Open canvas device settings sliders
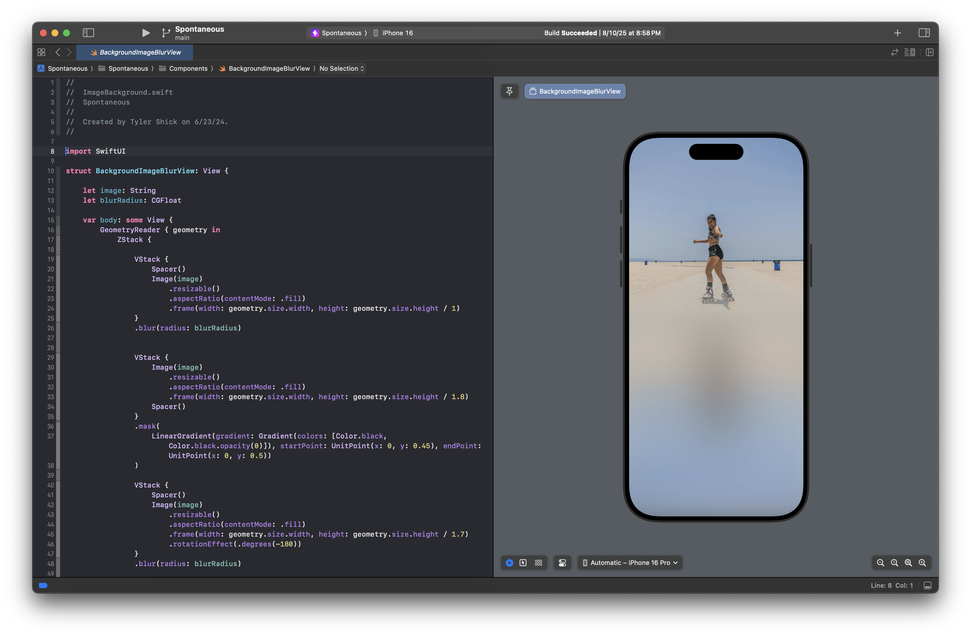 pyautogui.click(x=562, y=563)
